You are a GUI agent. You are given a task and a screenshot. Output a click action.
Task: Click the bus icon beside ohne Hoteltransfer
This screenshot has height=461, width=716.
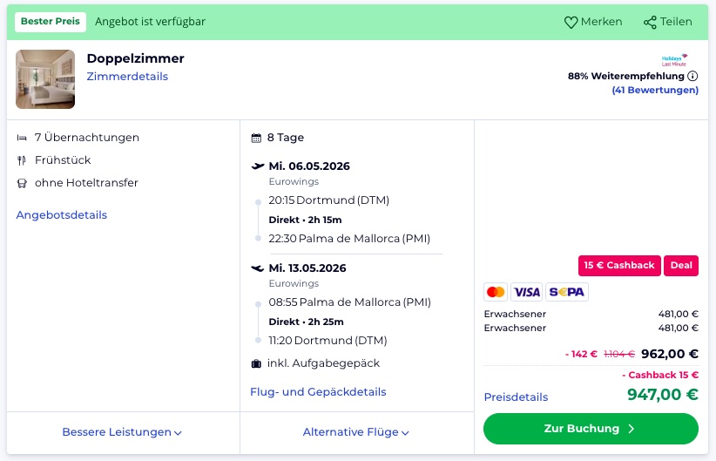(22, 183)
